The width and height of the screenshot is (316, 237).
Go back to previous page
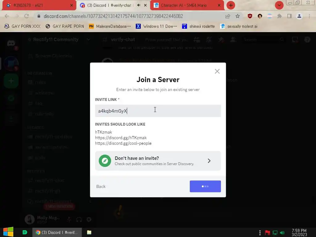7,16
